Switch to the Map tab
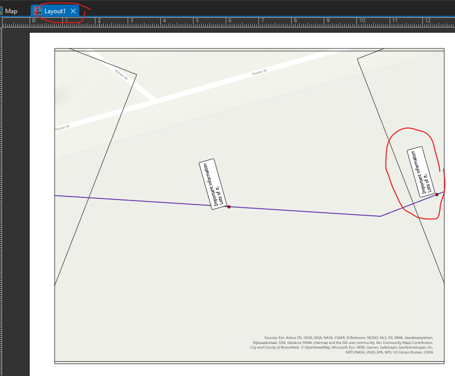Image resolution: width=455 pixels, height=376 pixels. [11, 10]
